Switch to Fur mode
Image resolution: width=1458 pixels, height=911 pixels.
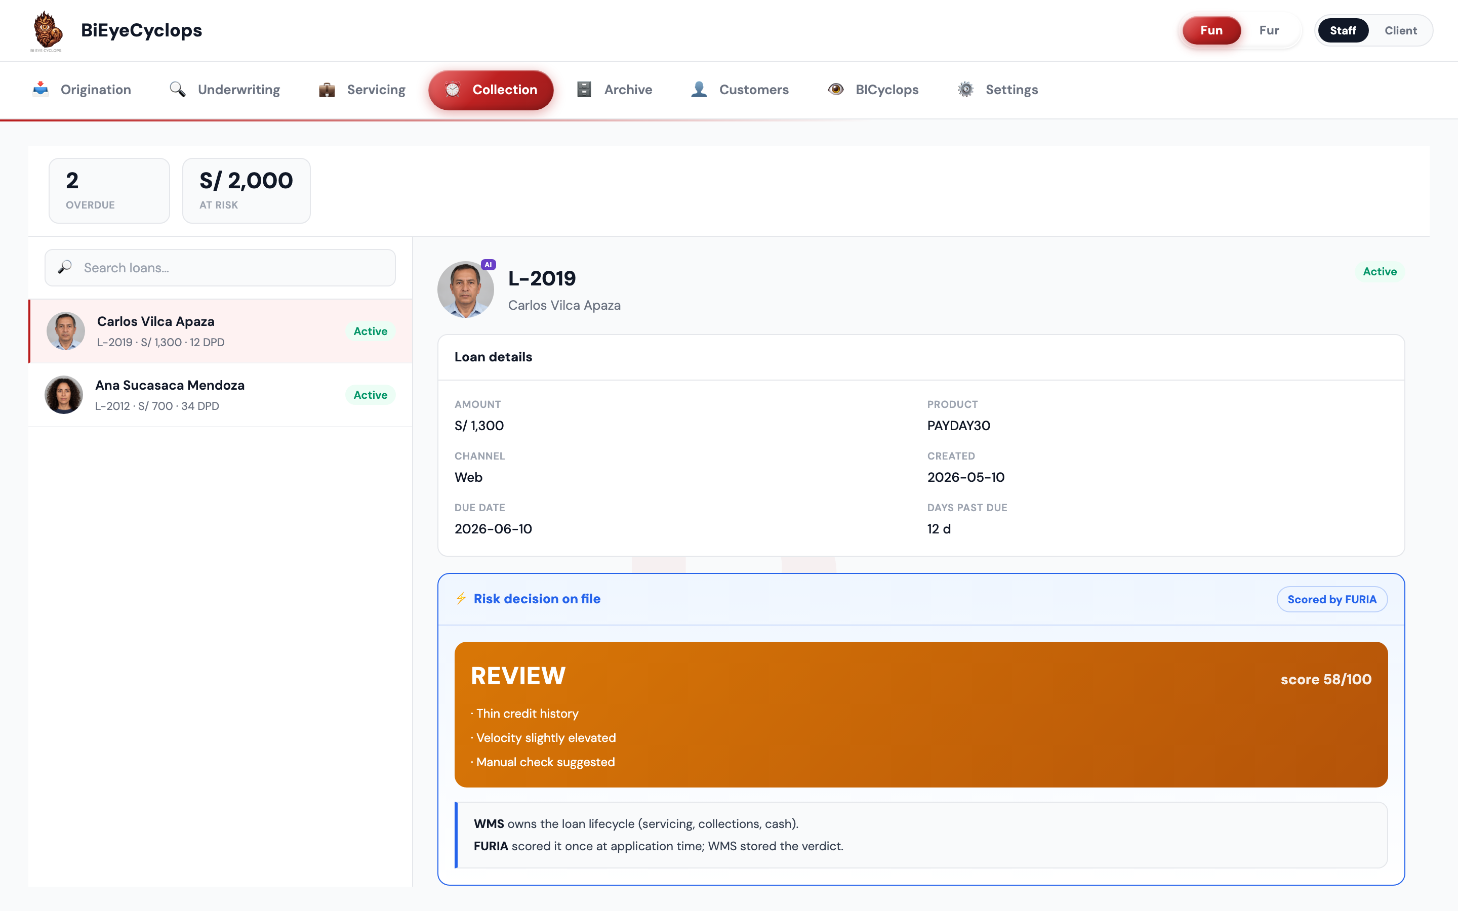[x=1269, y=30]
